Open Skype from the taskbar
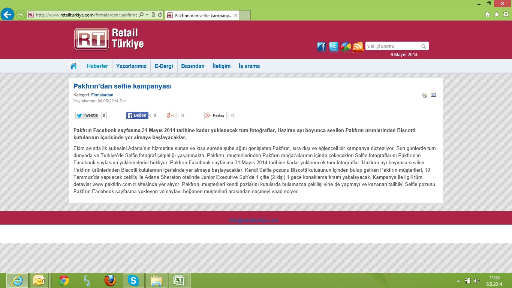 click(133, 280)
